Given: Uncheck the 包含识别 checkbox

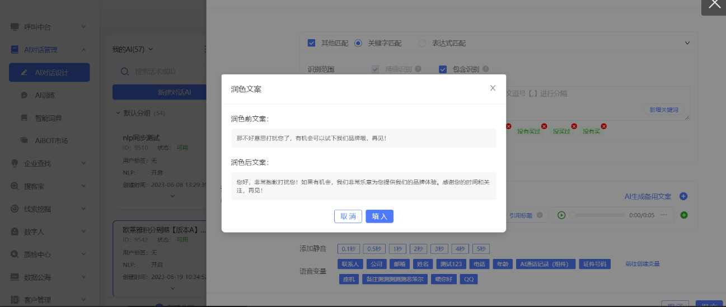Looking at the screenshot, I should point(443,69).
